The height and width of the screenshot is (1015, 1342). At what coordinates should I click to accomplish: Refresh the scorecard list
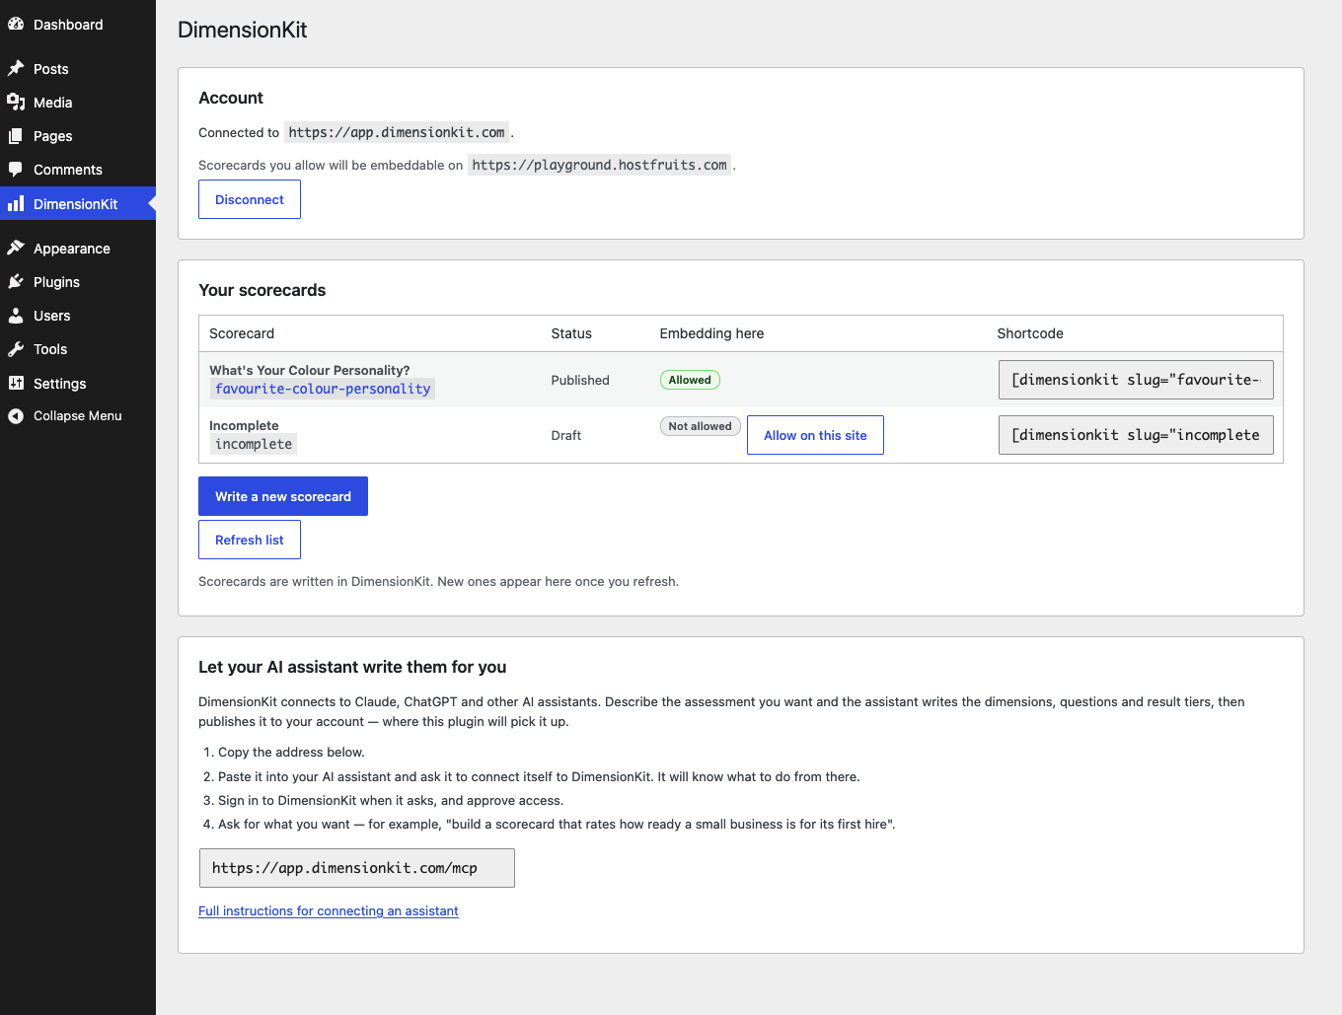[250, 540]
